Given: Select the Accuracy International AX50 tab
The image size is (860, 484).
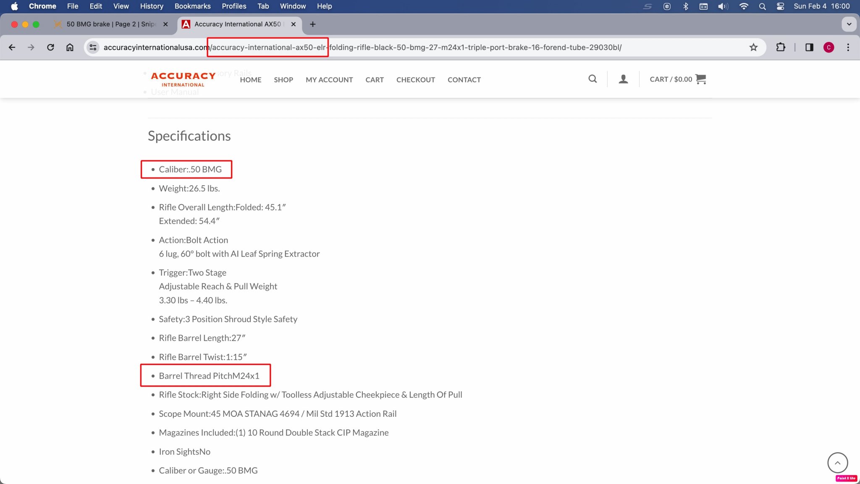Looking at the screenshot, I should click(239, 24).
